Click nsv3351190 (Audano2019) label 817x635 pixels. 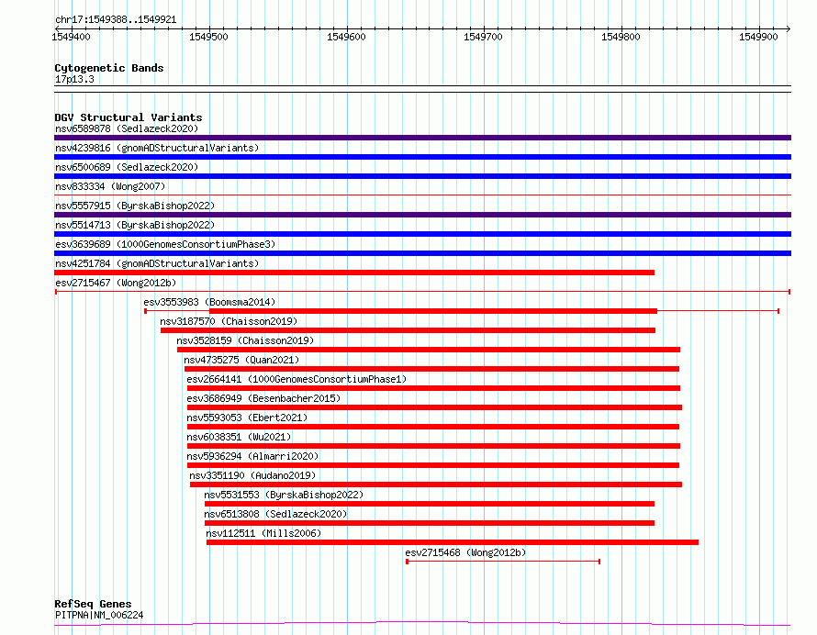point(252,475)
